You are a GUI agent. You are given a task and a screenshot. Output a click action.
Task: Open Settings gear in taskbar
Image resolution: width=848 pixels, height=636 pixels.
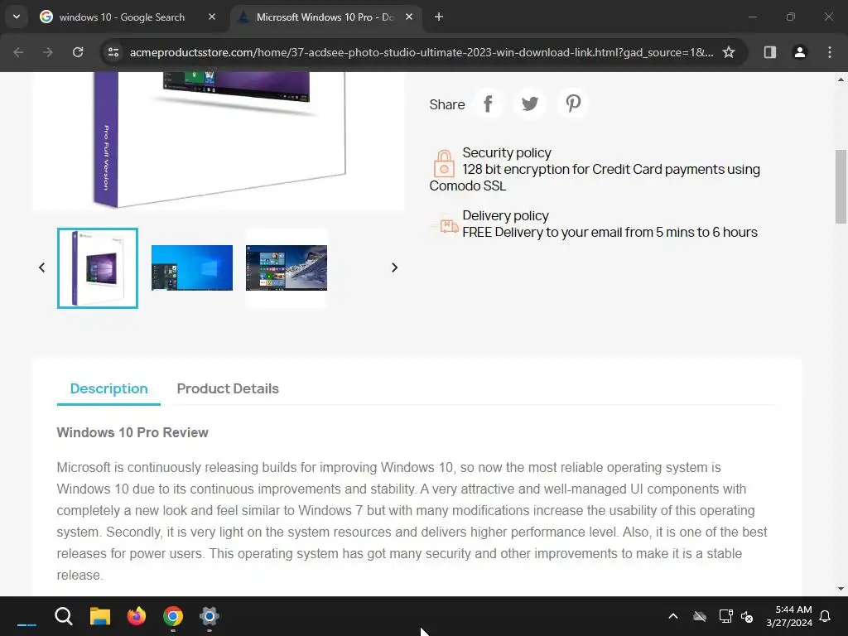coord(210,616)
